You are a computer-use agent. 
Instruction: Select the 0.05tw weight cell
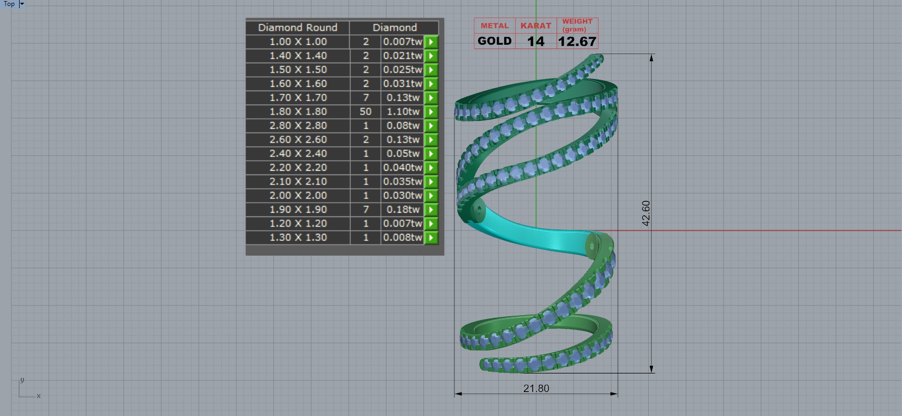(x=403, y=154)
